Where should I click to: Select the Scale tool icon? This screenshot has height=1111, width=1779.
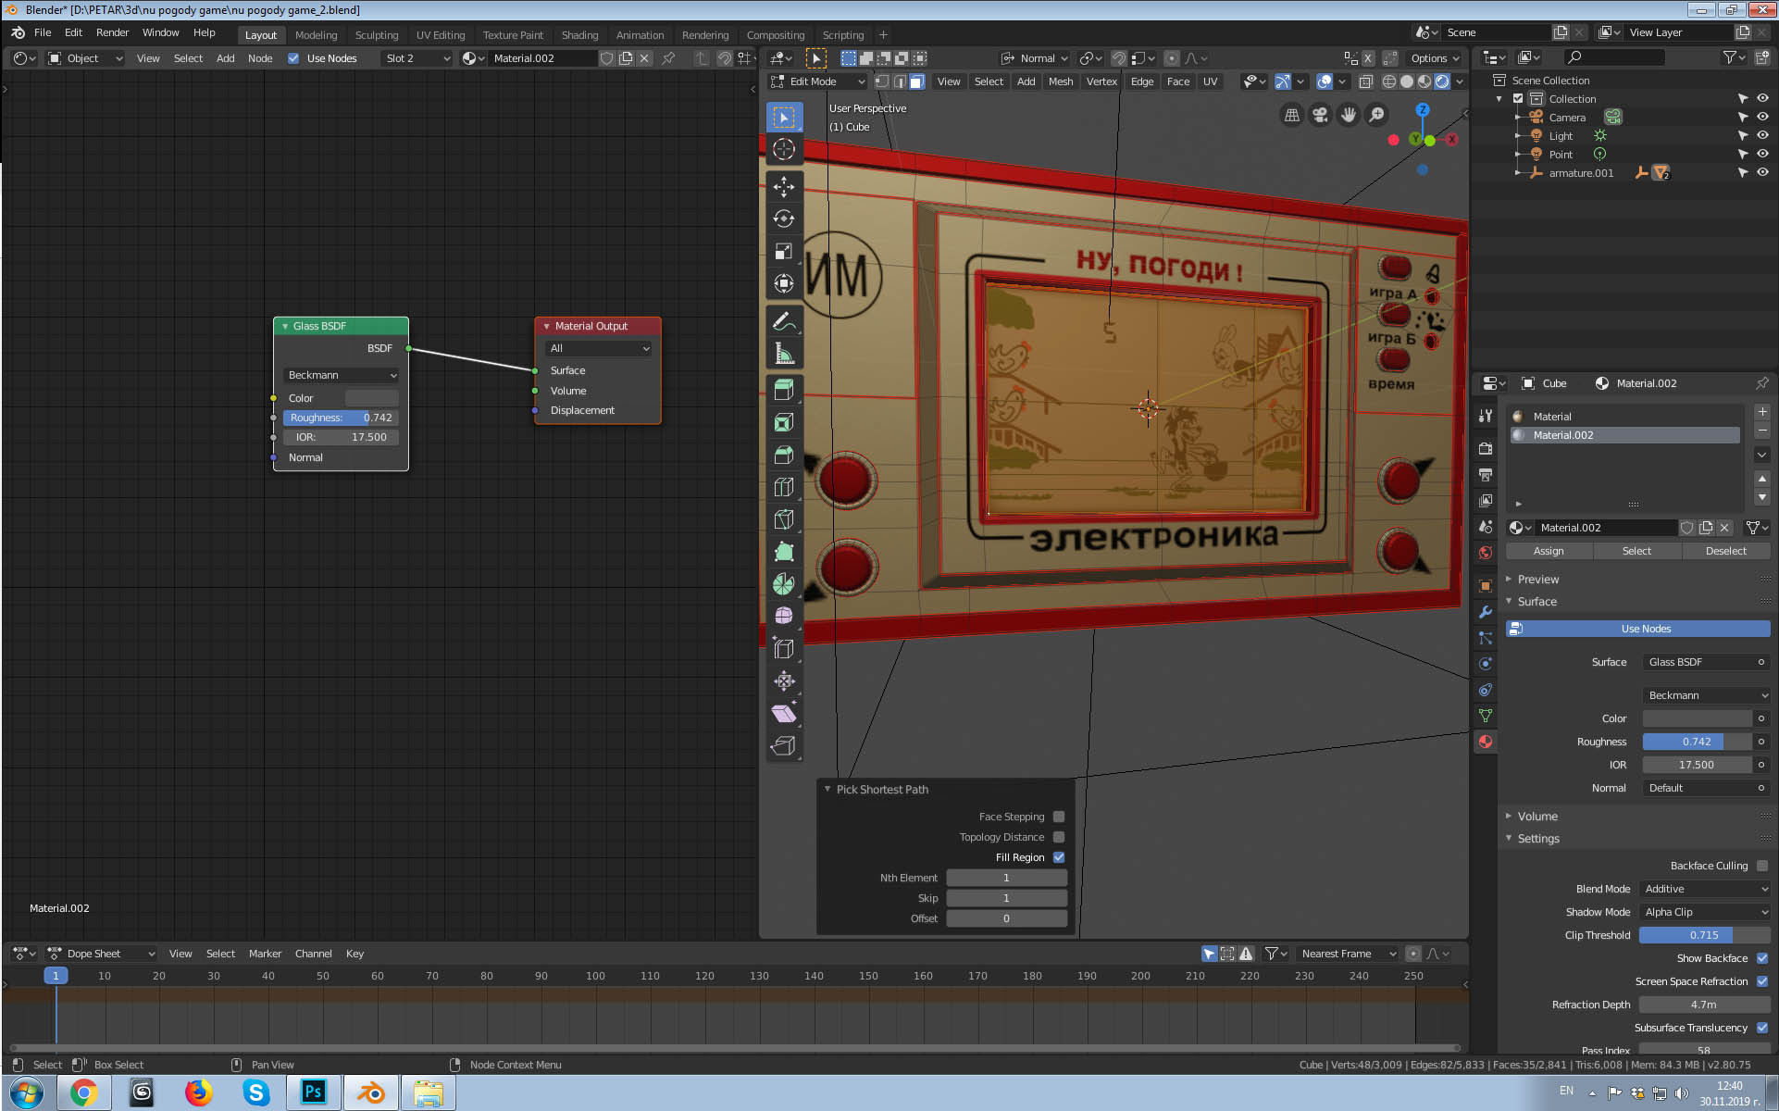pyautogui.click(x=784, y=251)
